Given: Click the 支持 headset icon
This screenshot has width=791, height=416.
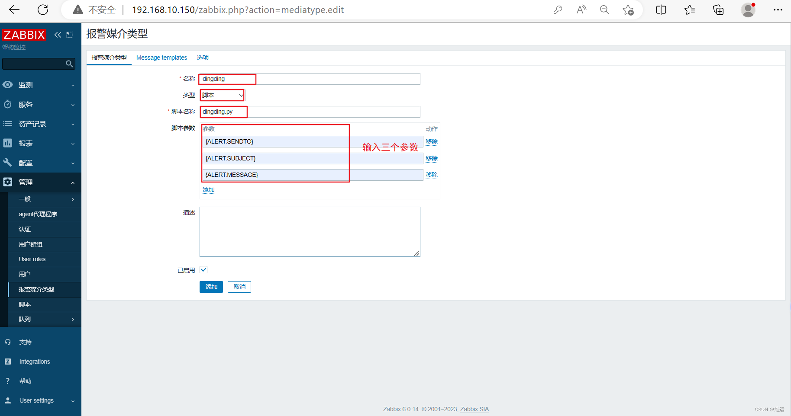Looking at the screenshot, I should (x=8, y=342).
